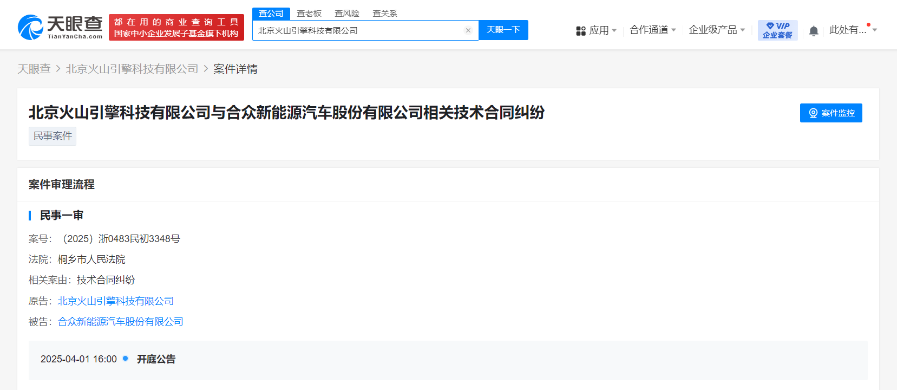
Task: Expand the 企业级产品 dropdown
Action: 717,30
